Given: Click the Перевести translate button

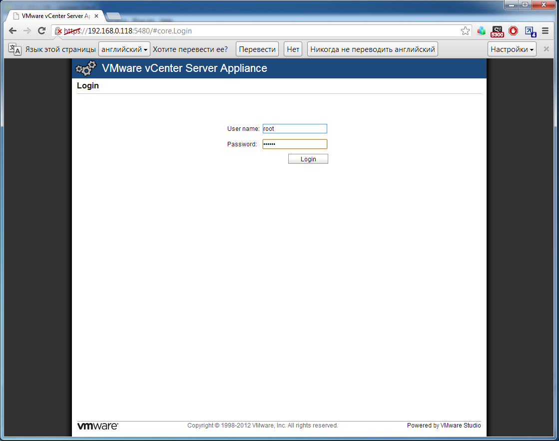Looking at the screenshot, I should point(257,49).
